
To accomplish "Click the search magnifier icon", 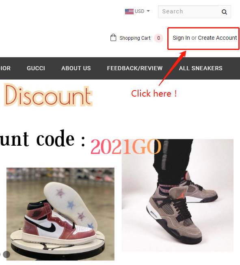I will [x=224, y=12].
